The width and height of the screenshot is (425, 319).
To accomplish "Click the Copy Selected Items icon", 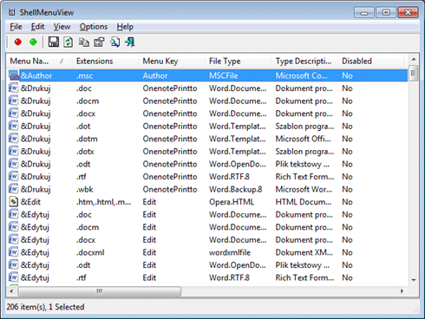I will tap(84, 42).
